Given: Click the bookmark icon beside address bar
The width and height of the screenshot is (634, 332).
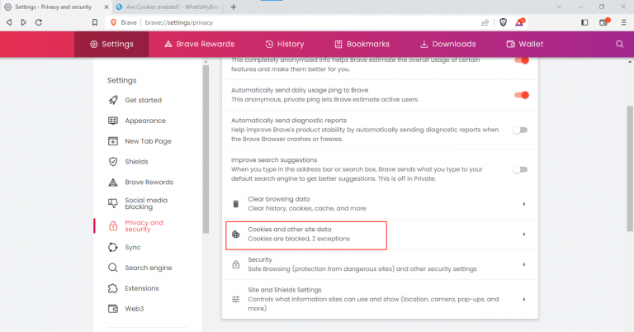Looking at the screenshot, I should click(x=96, y=22).
